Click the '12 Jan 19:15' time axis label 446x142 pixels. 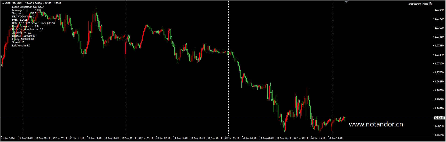[x=112, y=139]
